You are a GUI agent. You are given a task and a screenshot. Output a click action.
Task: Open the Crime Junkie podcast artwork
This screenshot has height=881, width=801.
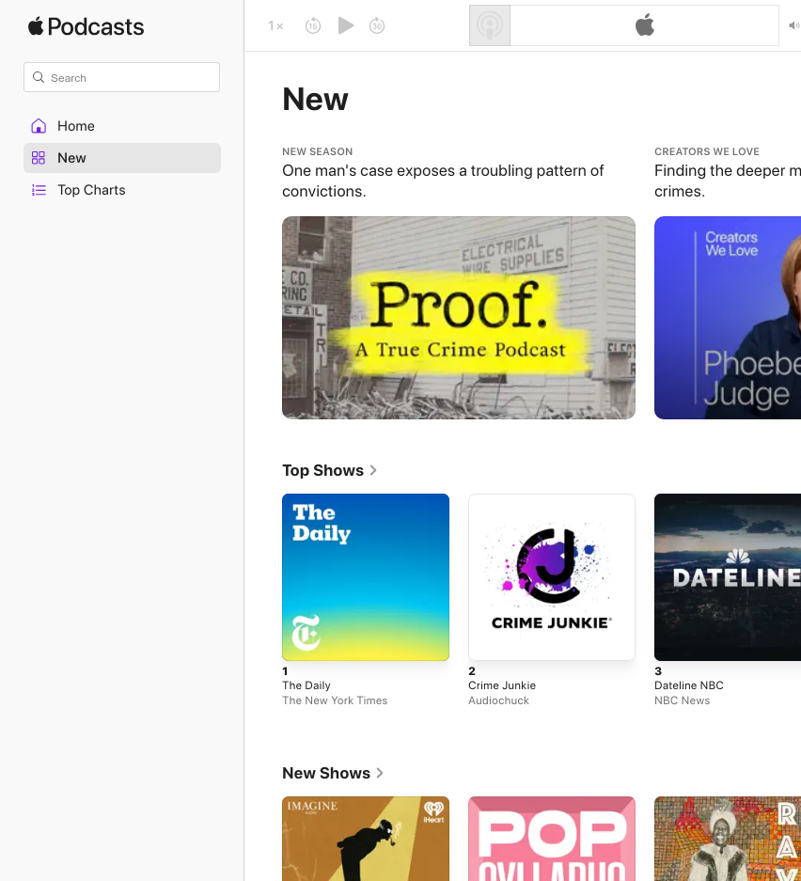tap(552, 577)
